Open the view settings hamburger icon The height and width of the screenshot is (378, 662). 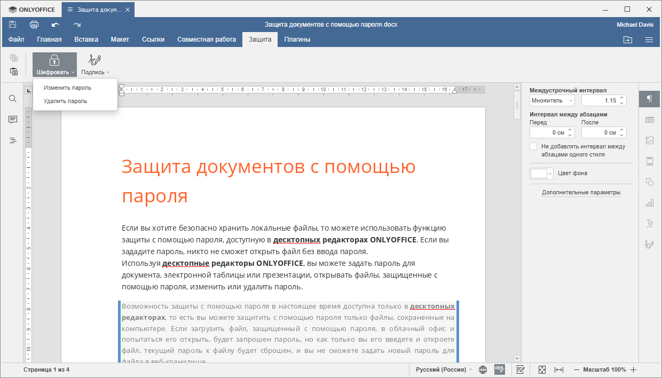(x=649, y=40)
